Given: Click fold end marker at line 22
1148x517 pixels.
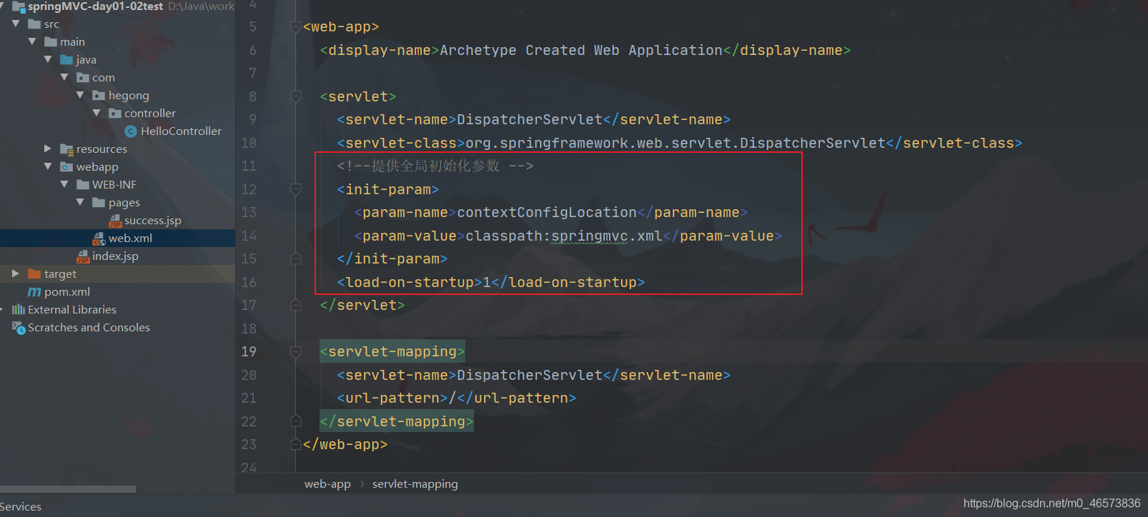Looking at the screenshot, I should [296, 421].
